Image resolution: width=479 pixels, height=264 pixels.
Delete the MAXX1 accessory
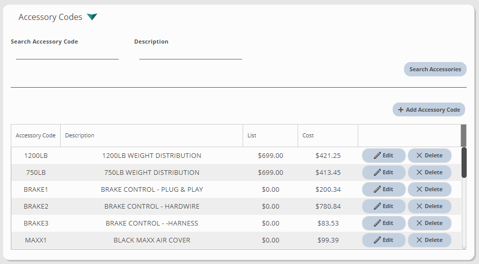(430, 240)
